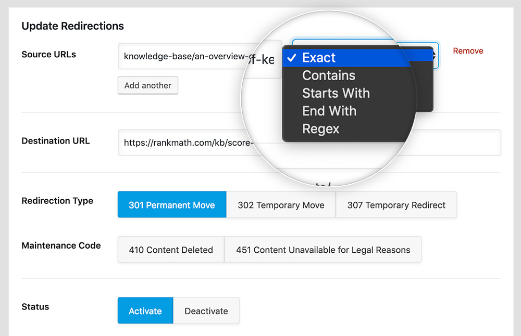Select 301 Permanent Move redirection type
The width and height of the screenshot is (521, 336).
tap(172, 205)
